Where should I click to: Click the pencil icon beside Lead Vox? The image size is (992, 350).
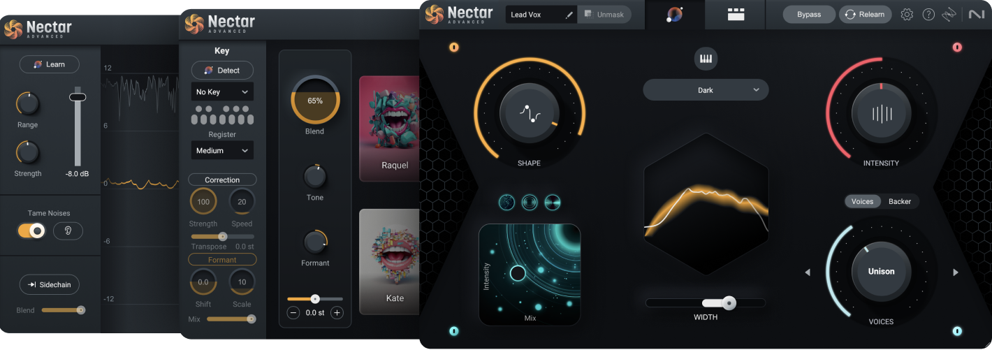point(569,15)
